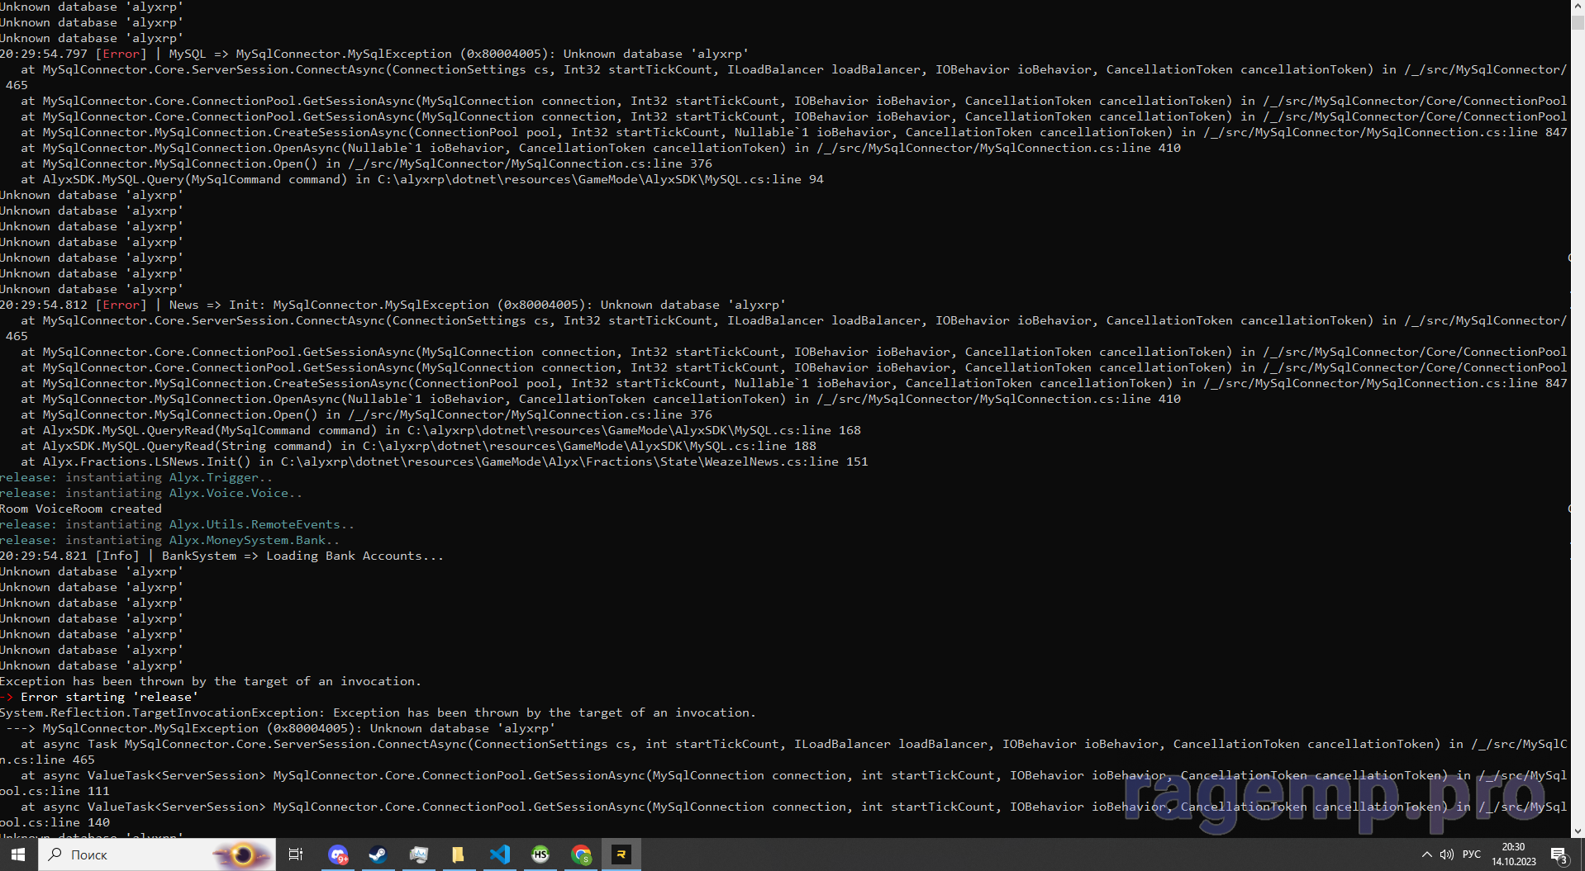The width and height of the screenshot is (1585, 871).
Task: Click the console vertical scrollbar thumb
Action: [1578, 21]
